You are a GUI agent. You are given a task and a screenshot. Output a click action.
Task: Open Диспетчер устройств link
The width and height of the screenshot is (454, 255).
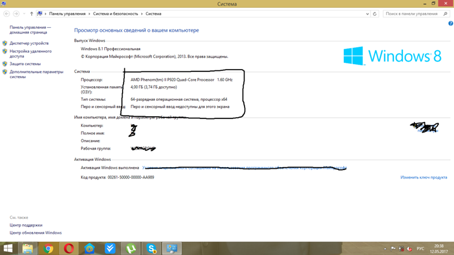pyautogui.click(x=29, y=43)
